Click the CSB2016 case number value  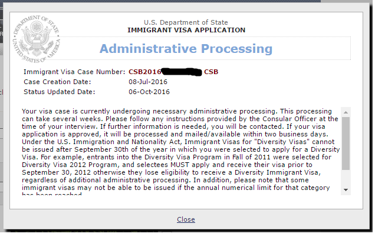[x=145, y=72]
